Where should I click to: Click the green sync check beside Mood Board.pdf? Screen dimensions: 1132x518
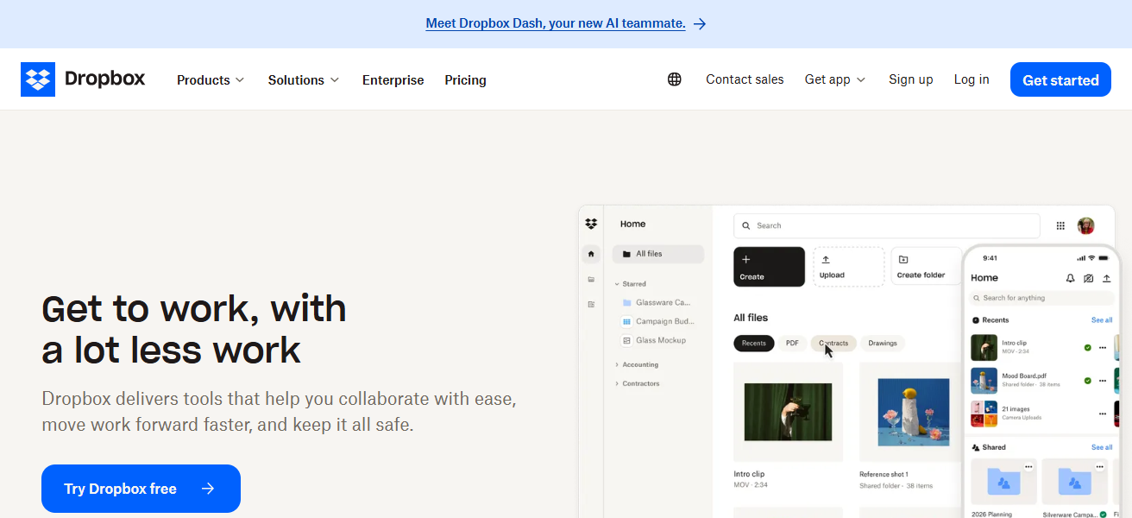pyautogui.click(x=1087, y=381)
